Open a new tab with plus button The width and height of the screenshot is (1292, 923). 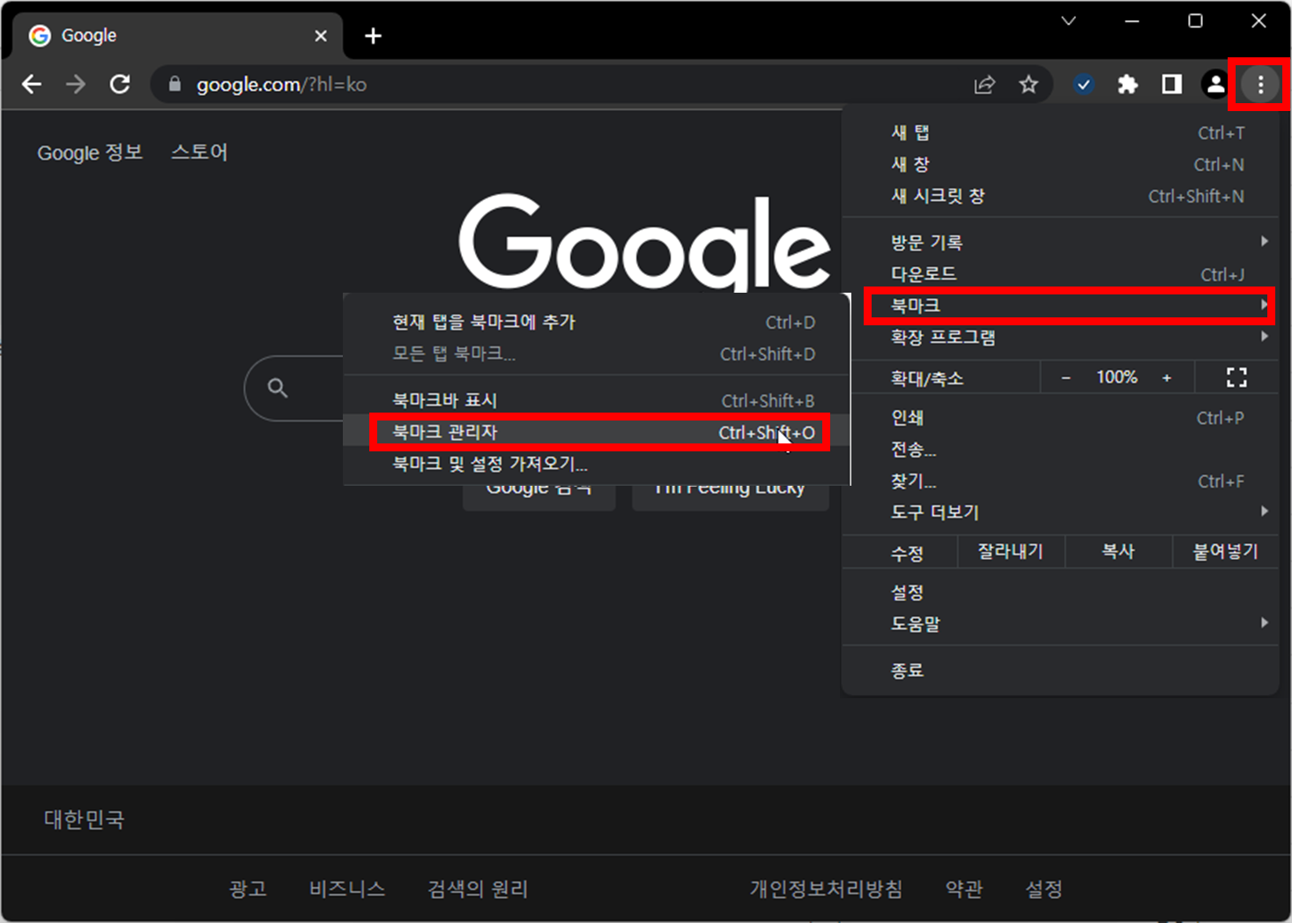[x=374, y=36]
